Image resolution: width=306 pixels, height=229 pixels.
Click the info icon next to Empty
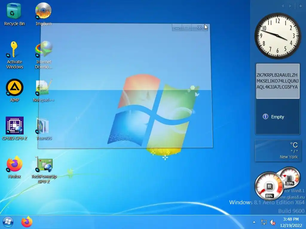(x=265, y=117)
